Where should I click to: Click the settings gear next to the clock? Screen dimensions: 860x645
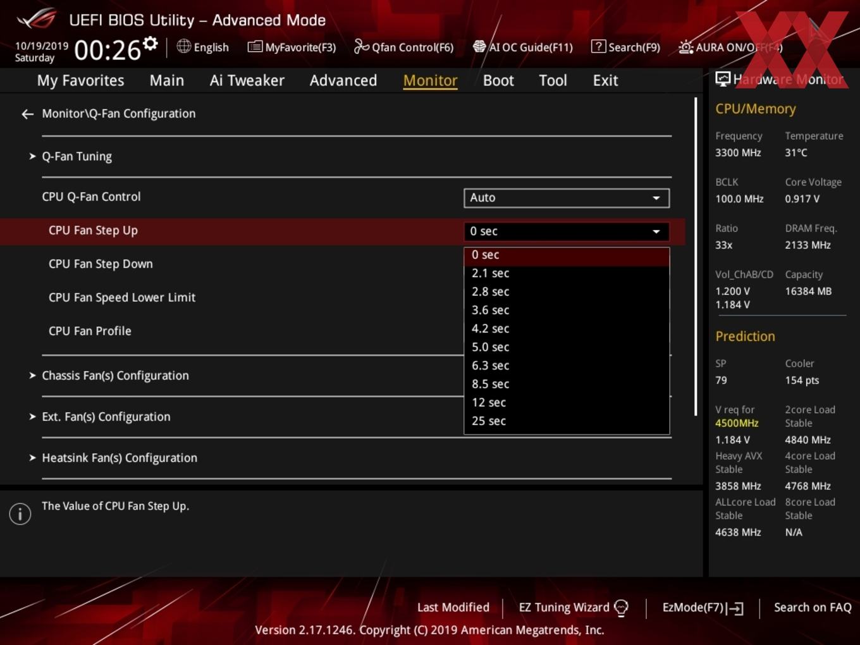[x=150, y=44]
